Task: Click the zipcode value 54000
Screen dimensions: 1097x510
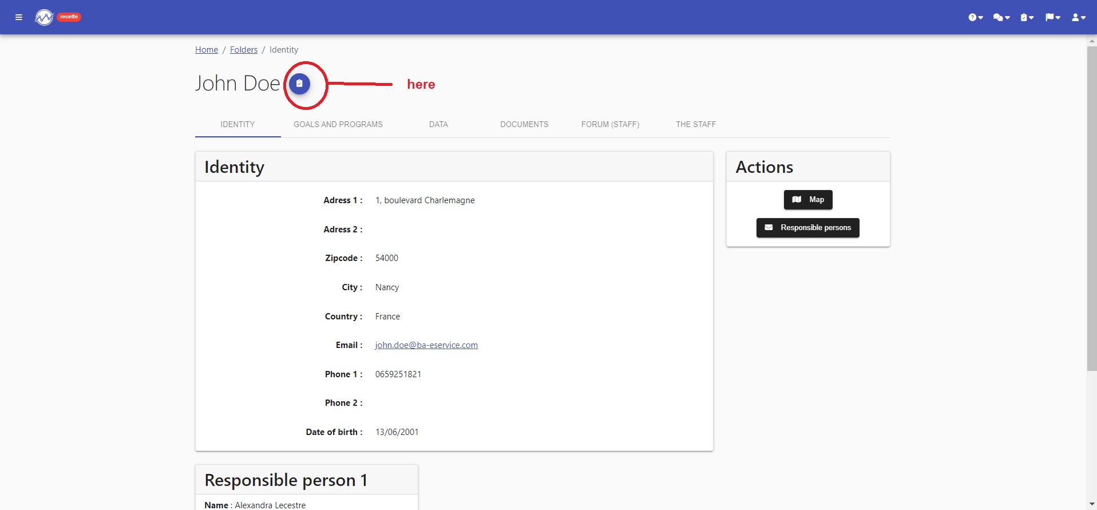Action: (x=387, y=258)
